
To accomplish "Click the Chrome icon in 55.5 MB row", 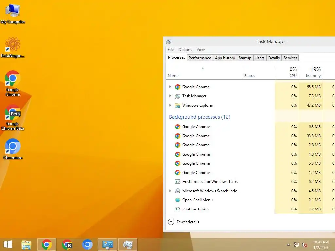I will point(178,87).
